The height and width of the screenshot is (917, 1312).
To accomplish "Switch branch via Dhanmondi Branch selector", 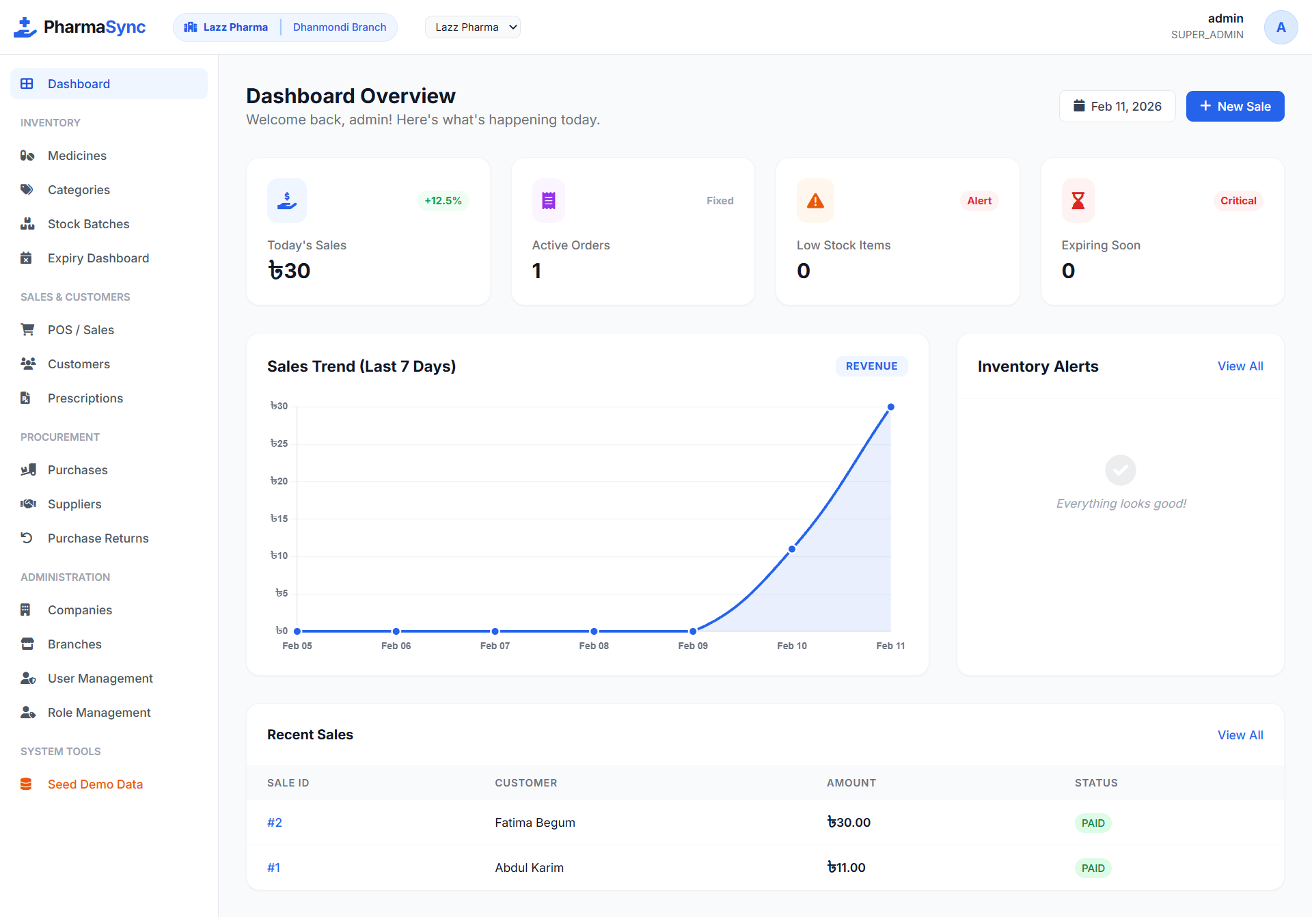I will (x=340, y=27).
